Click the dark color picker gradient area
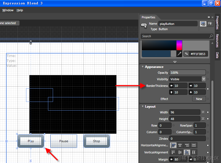 coord(159,45)
